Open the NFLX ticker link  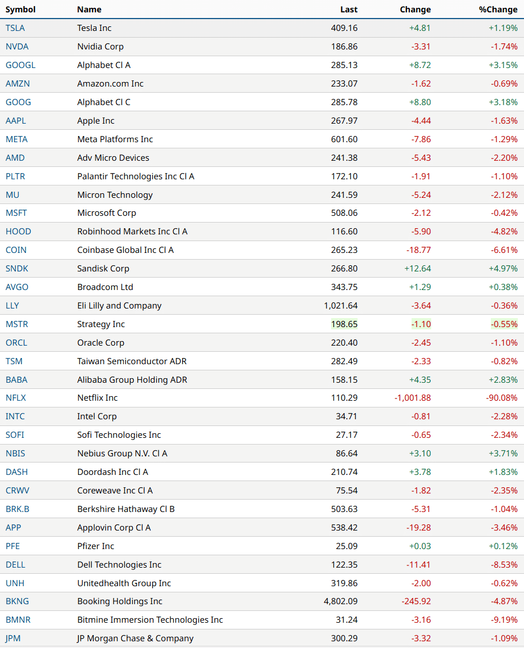point(16,398)
